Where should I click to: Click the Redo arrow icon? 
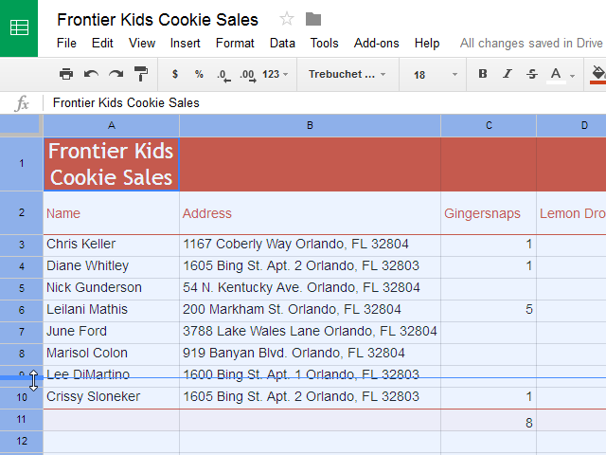tap(116, 74)
